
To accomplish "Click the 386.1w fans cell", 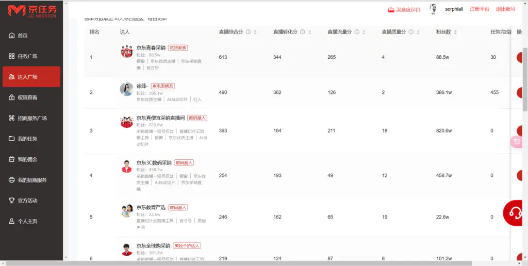I will pyautogui.click(x=443, y=92).
